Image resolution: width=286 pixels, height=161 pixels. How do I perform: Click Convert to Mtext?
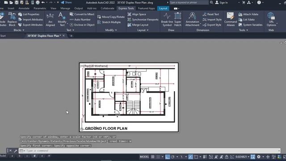coord(82,14)
